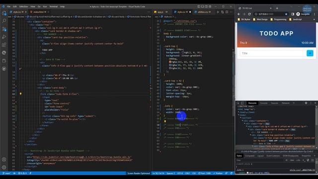Click the blue add todo button in the page

coord(310,53)
